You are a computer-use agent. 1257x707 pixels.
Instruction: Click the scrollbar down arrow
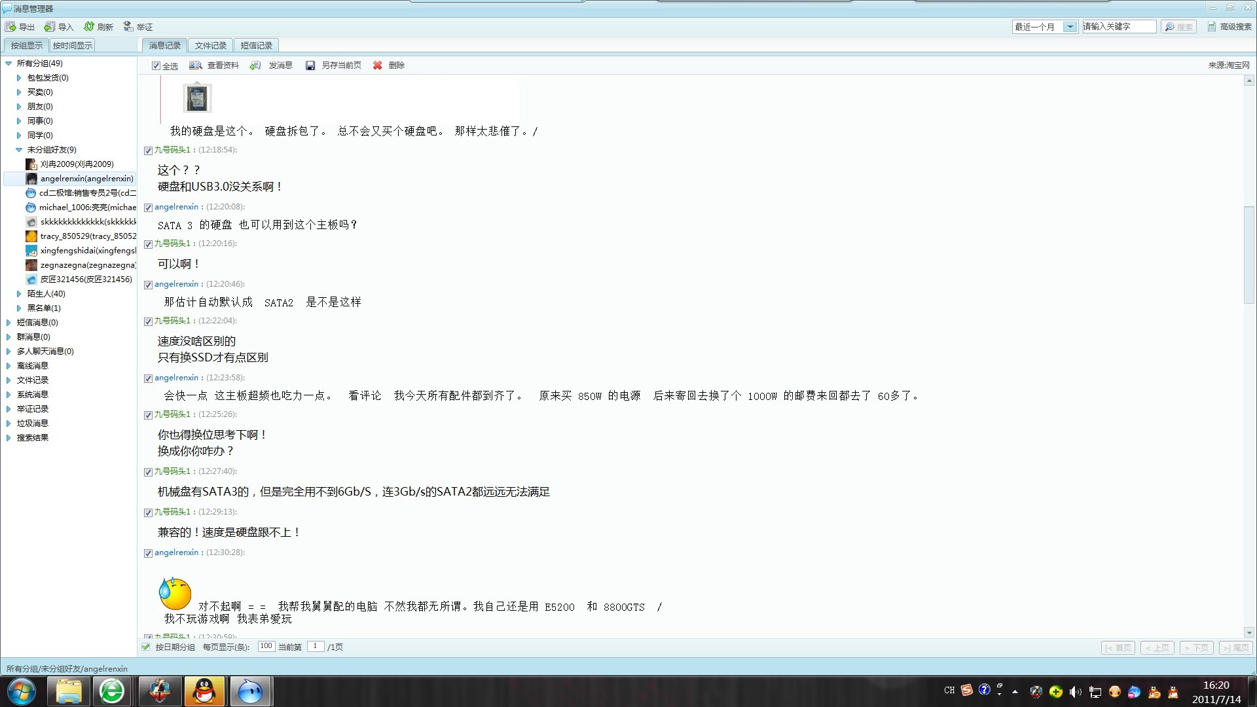pyautogui.click(x=1249, y=632)
